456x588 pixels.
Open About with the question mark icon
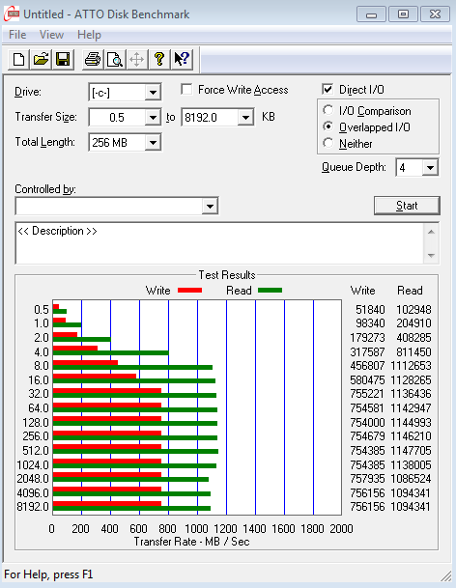tap(159, 60)
